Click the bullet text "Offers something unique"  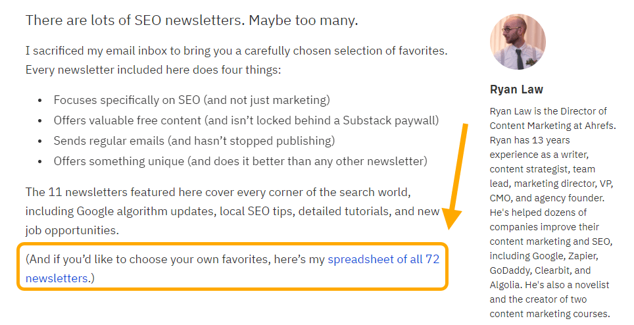240,161
